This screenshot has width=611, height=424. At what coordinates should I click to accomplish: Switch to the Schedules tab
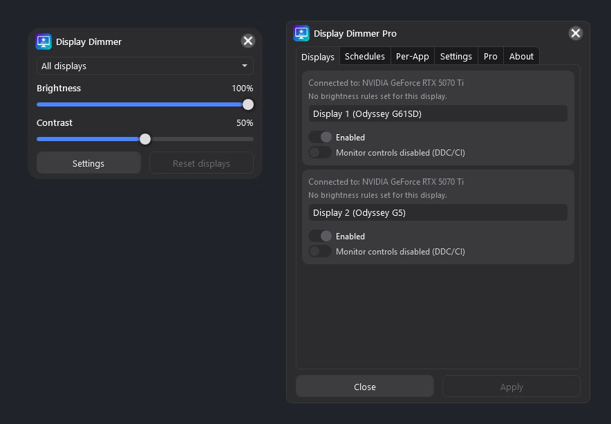pos(365,56)
